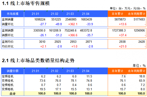
Task: Click the -27.7 volume change cell
Action: click(43, 24)
